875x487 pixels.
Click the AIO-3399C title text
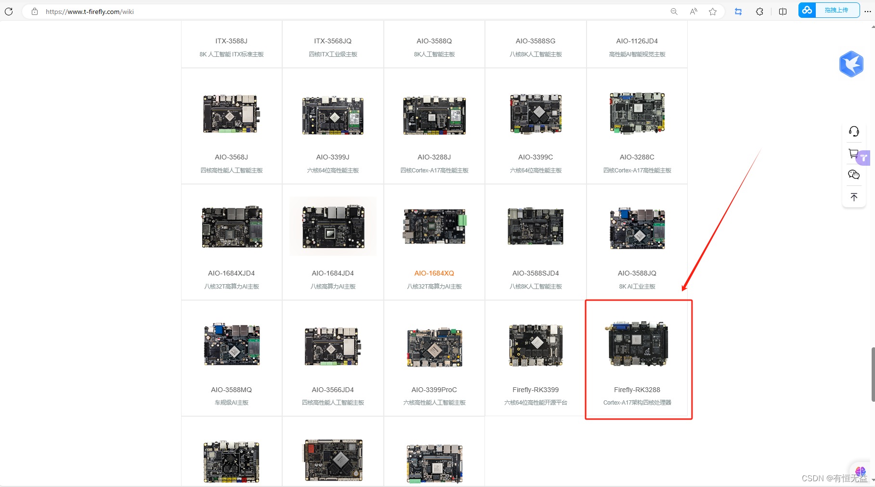535,157
